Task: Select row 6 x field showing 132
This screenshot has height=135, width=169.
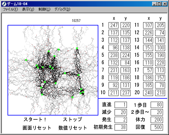Action: (x=113, y=63)
